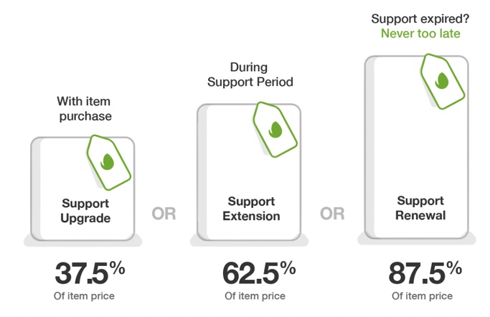The width and height of the screenshot is (490, 317).
Task: Select the Support Extension label
Action: pyautogui.click(x=251, y=209)
